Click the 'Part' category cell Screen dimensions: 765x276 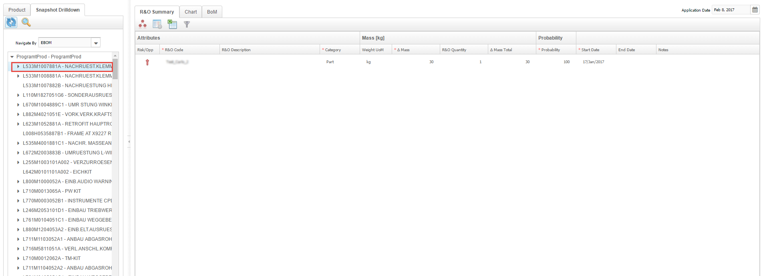(330, 62)
